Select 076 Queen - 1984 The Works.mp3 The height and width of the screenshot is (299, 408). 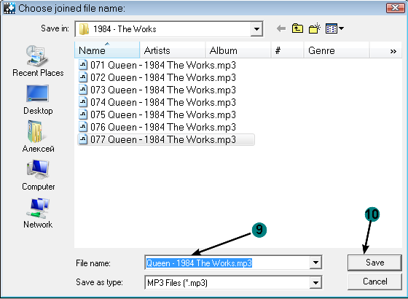tap(163, 127)
